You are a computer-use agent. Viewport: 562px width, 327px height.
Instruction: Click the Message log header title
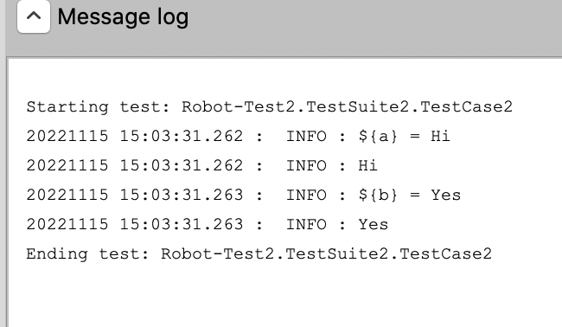[x=123, y=16]
